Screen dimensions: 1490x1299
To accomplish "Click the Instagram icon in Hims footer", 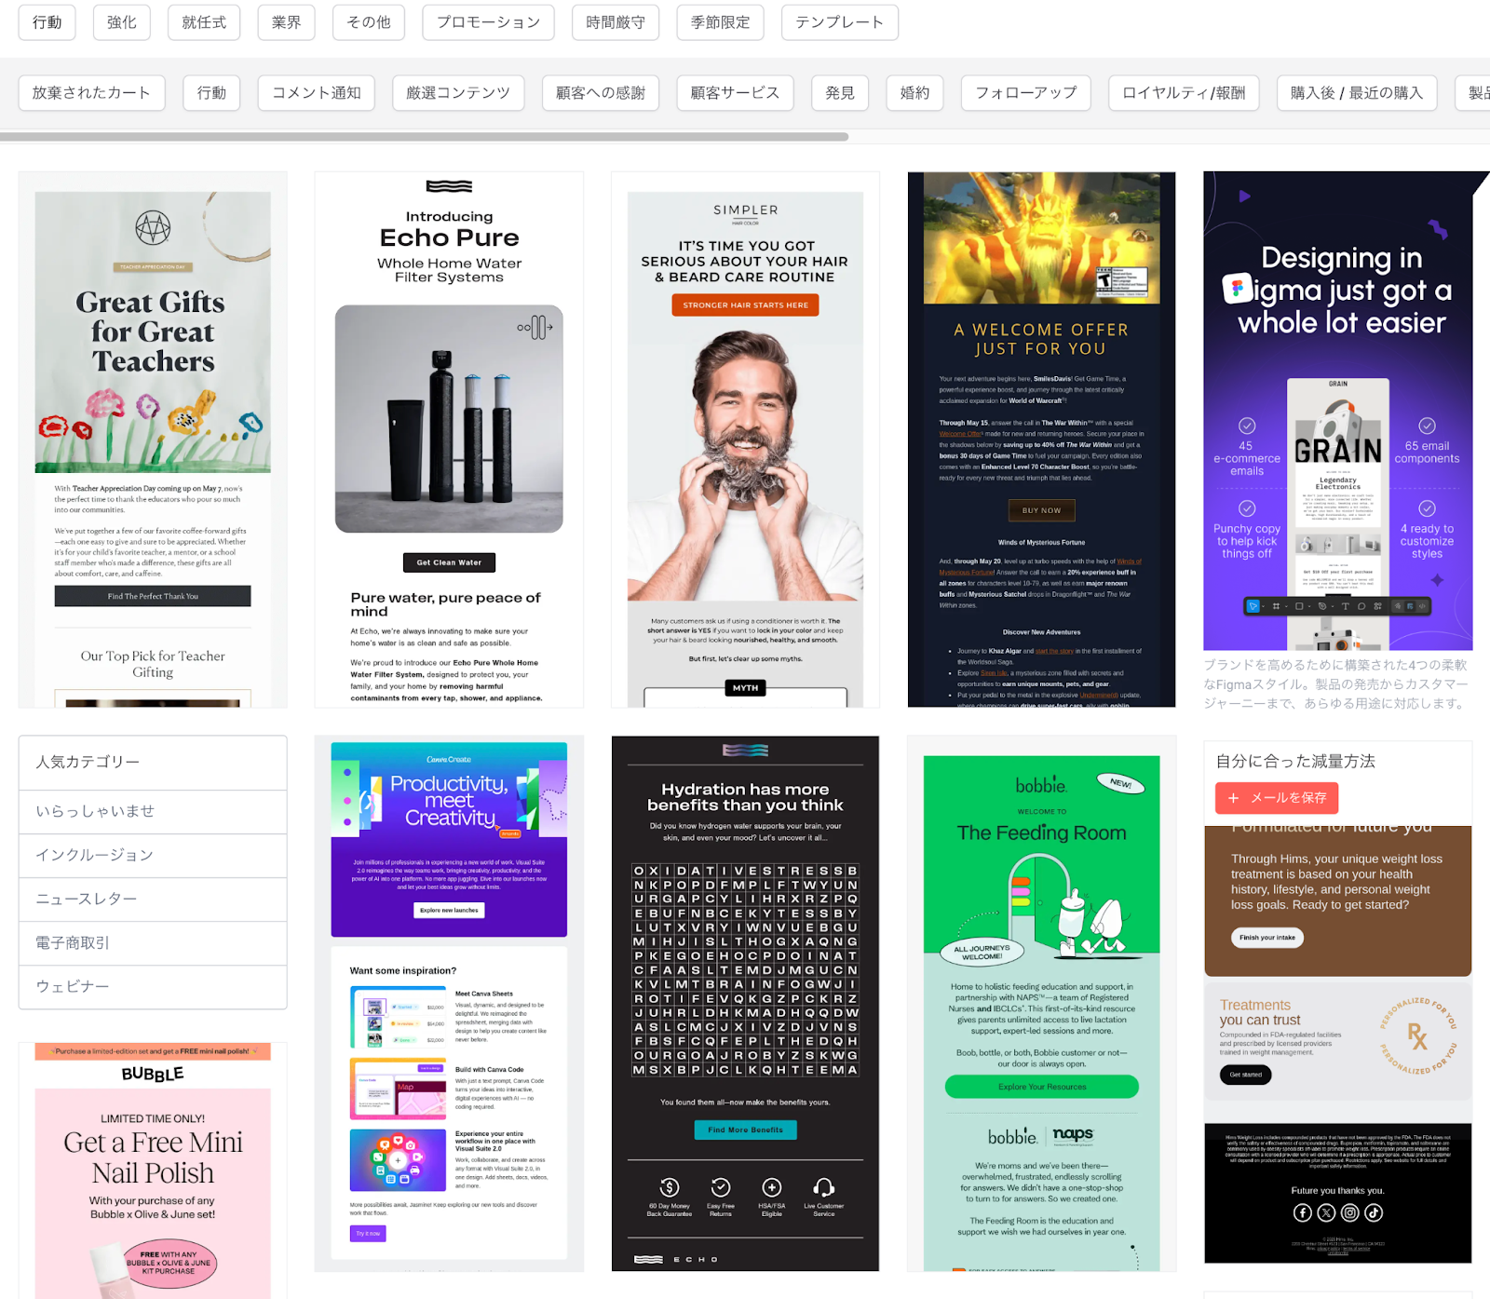I will pos(1349,1212).
